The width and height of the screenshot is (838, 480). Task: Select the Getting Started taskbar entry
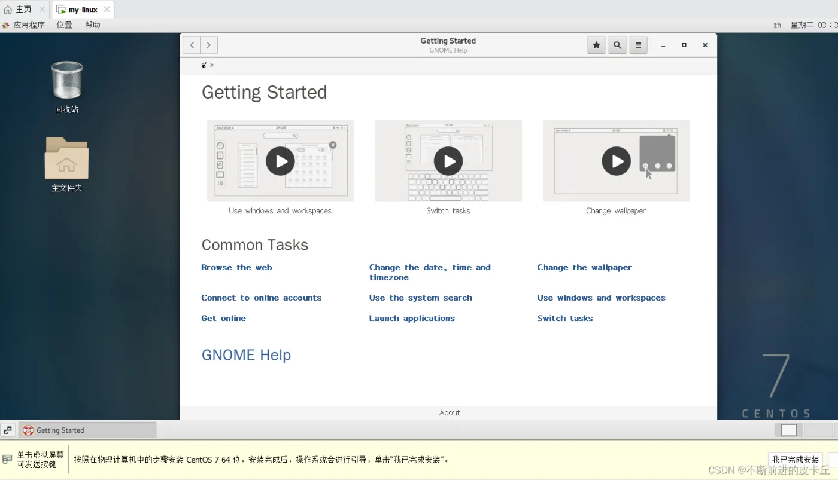[x=87, y=430]
